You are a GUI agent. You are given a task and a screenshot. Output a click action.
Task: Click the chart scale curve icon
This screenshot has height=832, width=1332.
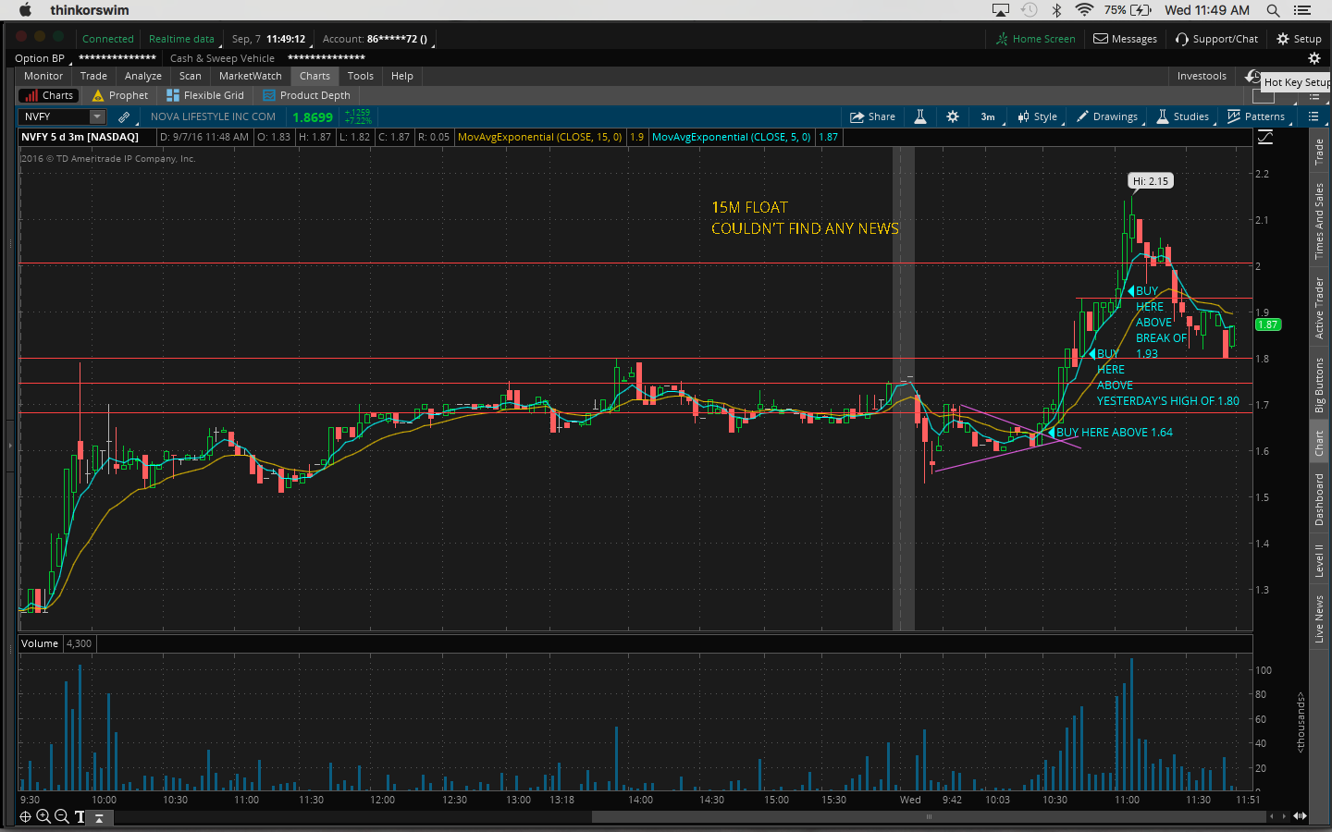click(x=1265, y=137)
